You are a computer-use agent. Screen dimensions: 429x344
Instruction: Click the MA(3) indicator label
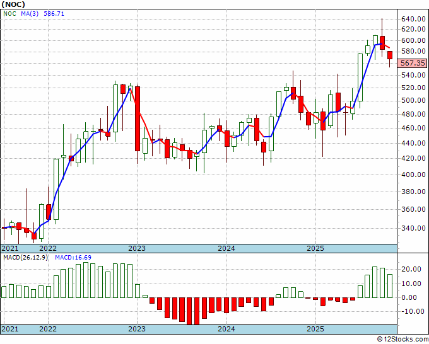[30, 13]
